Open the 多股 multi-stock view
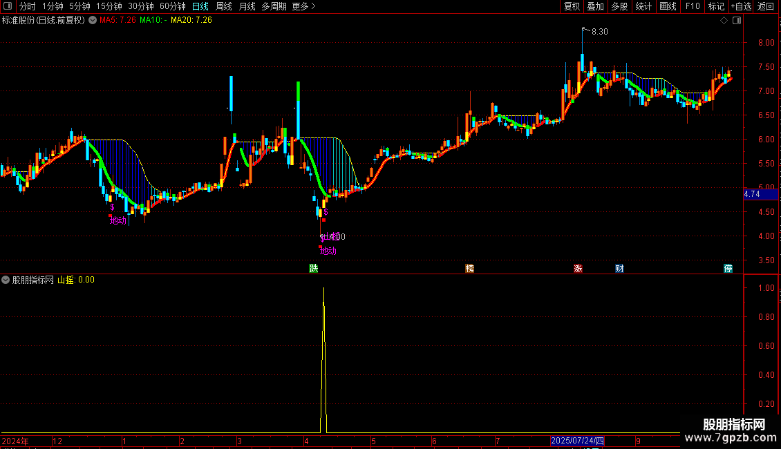Screen dimensions: 781x449 [619, 6]
